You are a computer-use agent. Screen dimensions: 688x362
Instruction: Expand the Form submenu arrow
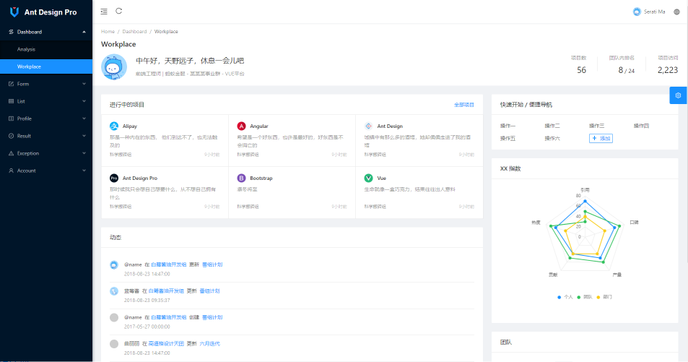point(84,84)
